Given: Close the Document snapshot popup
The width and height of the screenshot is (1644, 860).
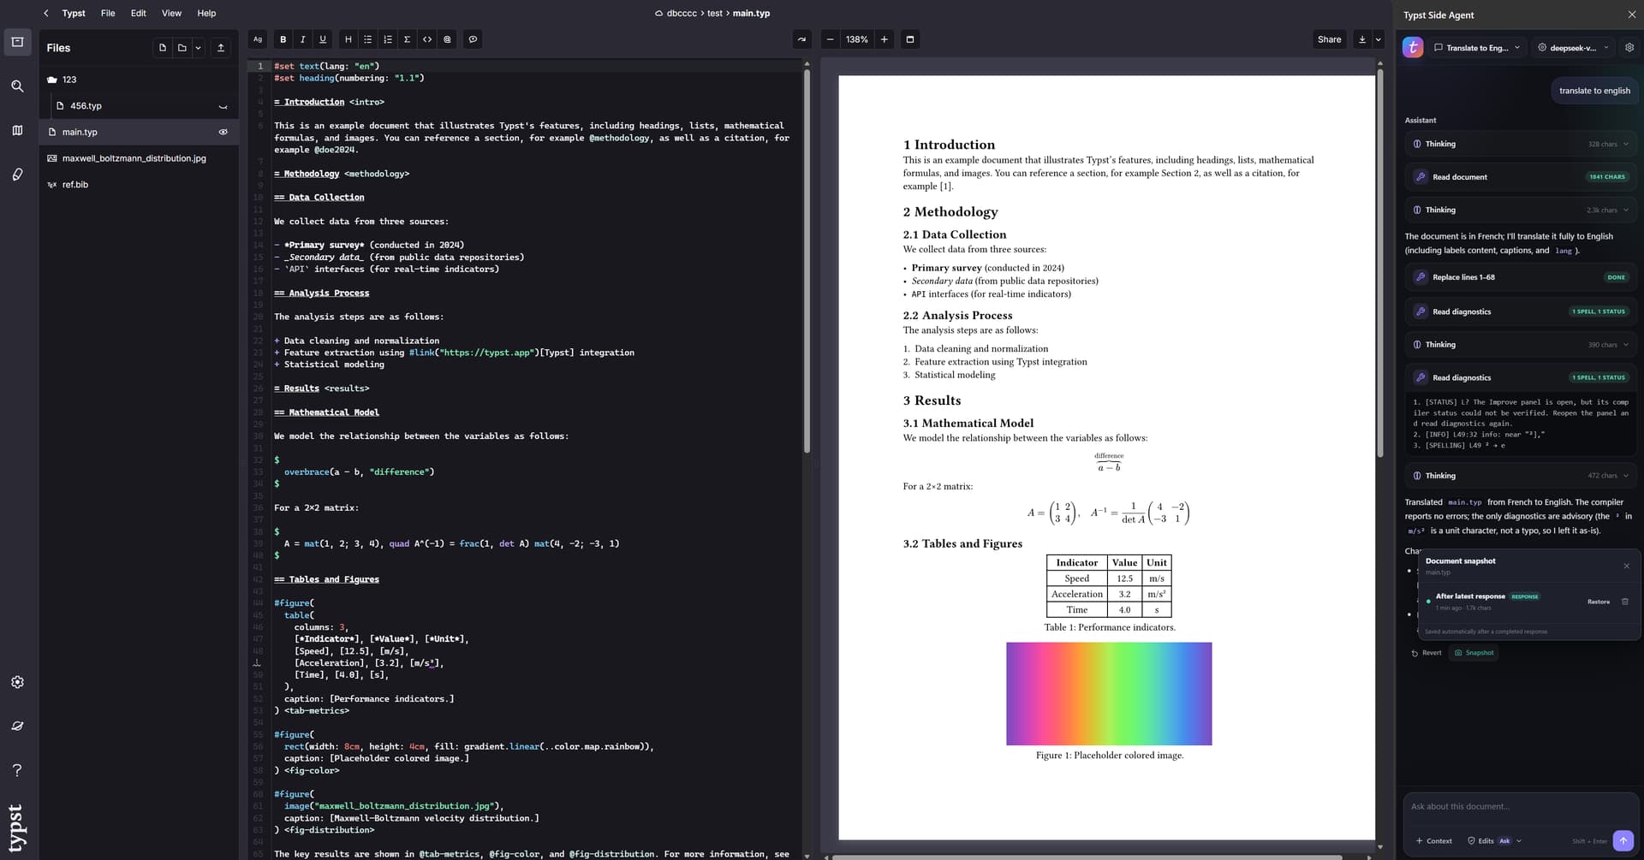Looking at the screenshot, I should pos(1626,566).
